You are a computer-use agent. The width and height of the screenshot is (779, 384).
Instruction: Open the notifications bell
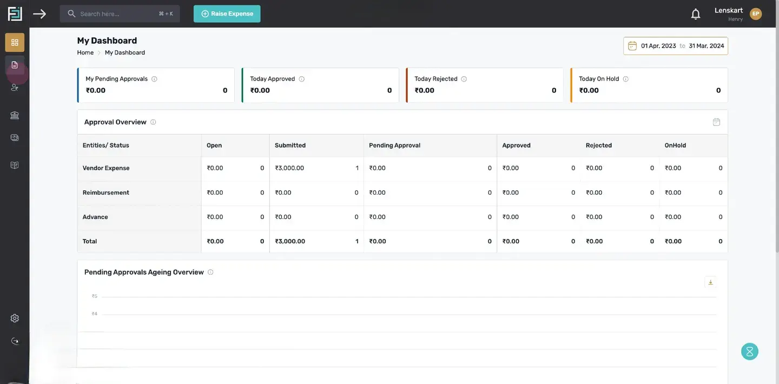(696, 14)
